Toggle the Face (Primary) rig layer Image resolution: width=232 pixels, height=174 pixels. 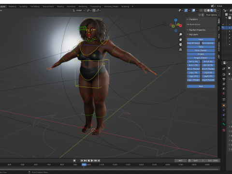193,43
